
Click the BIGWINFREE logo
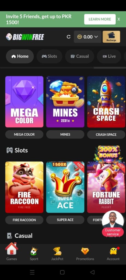pos(25,37)
